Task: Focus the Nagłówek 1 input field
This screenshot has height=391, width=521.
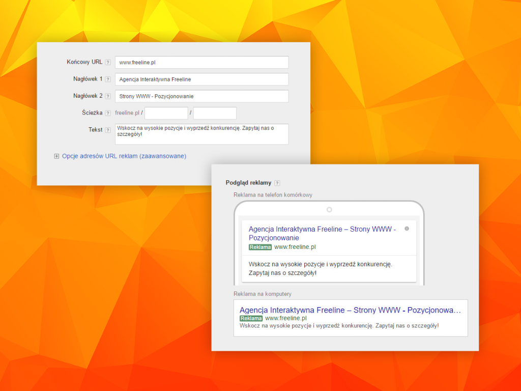Action: point(201,79)
